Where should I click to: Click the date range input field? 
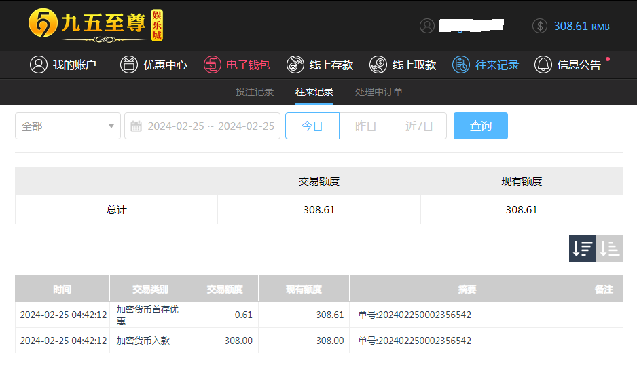pos(202,126)
